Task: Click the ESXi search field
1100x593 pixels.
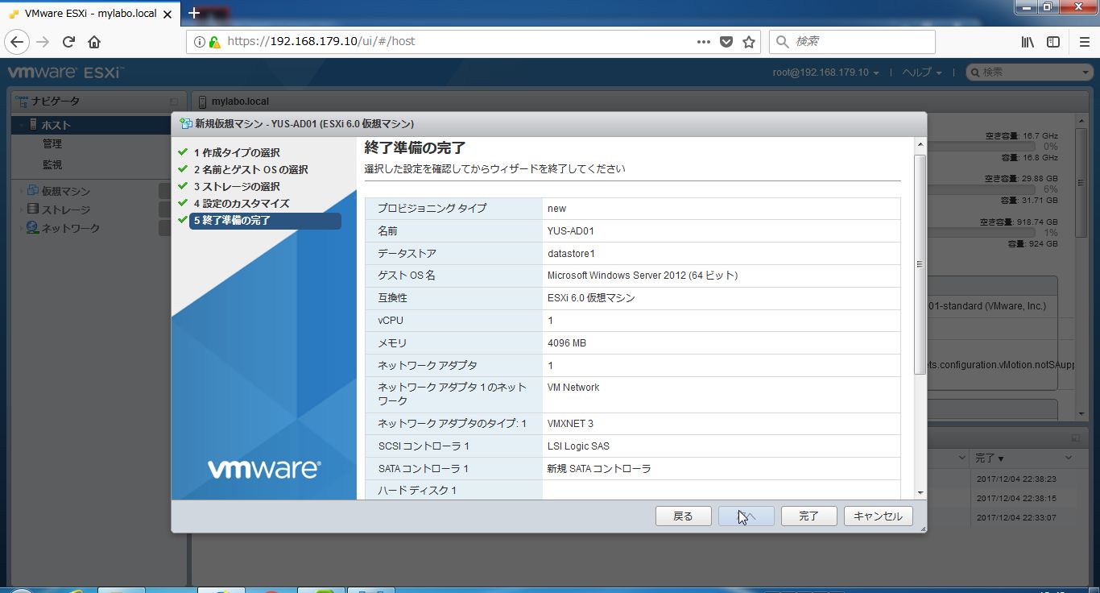Action: coord(1031,73)
